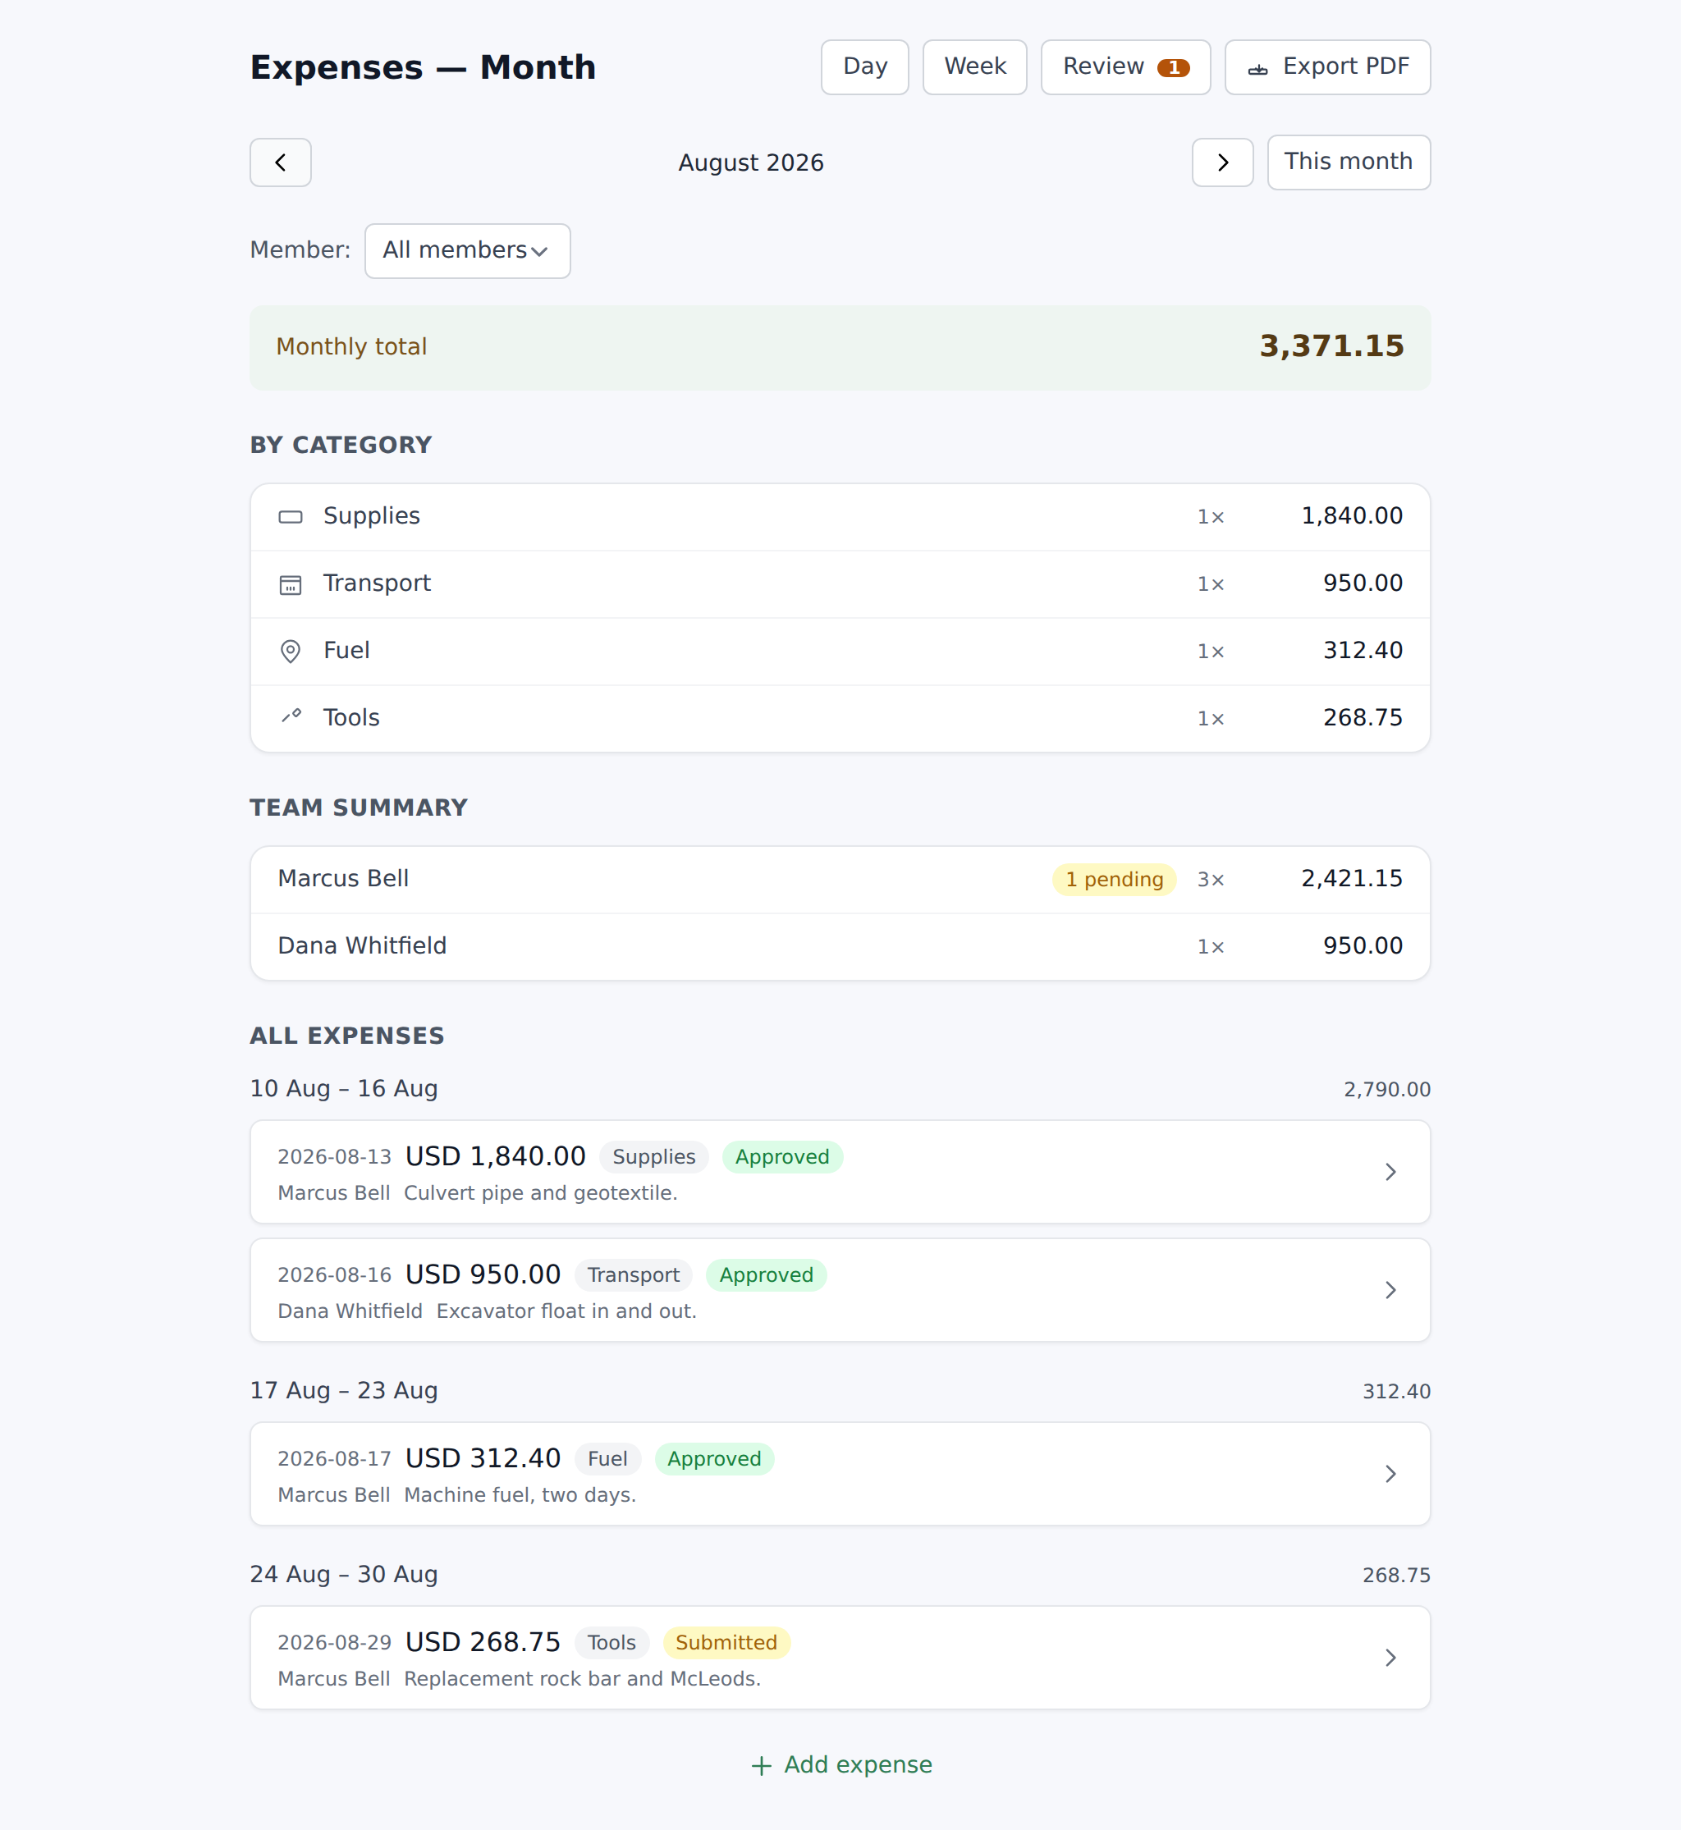
Task: Click the 17 Aug – 23 Aug week heading
Action: pos(344,1391)
